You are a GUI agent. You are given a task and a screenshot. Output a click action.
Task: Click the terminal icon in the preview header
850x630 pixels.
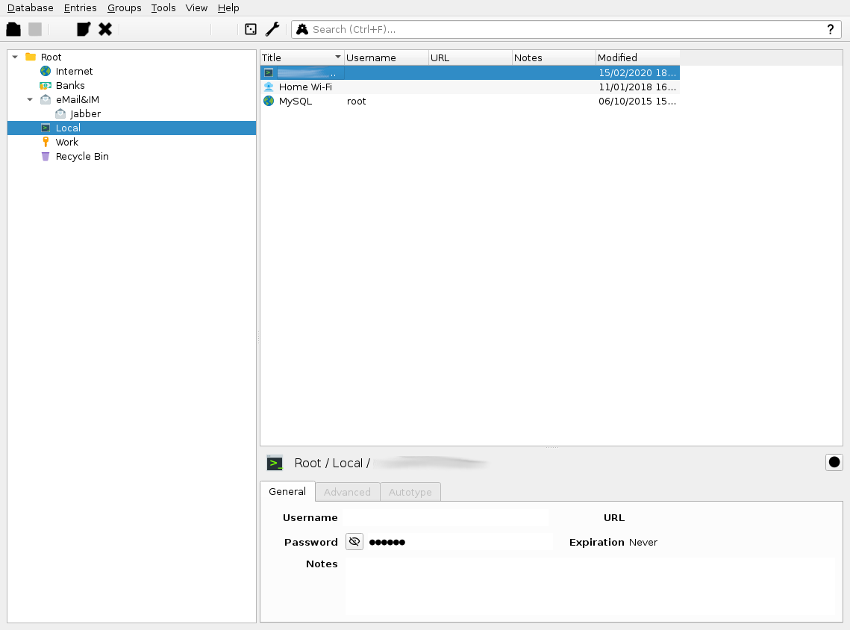(274, 462)
